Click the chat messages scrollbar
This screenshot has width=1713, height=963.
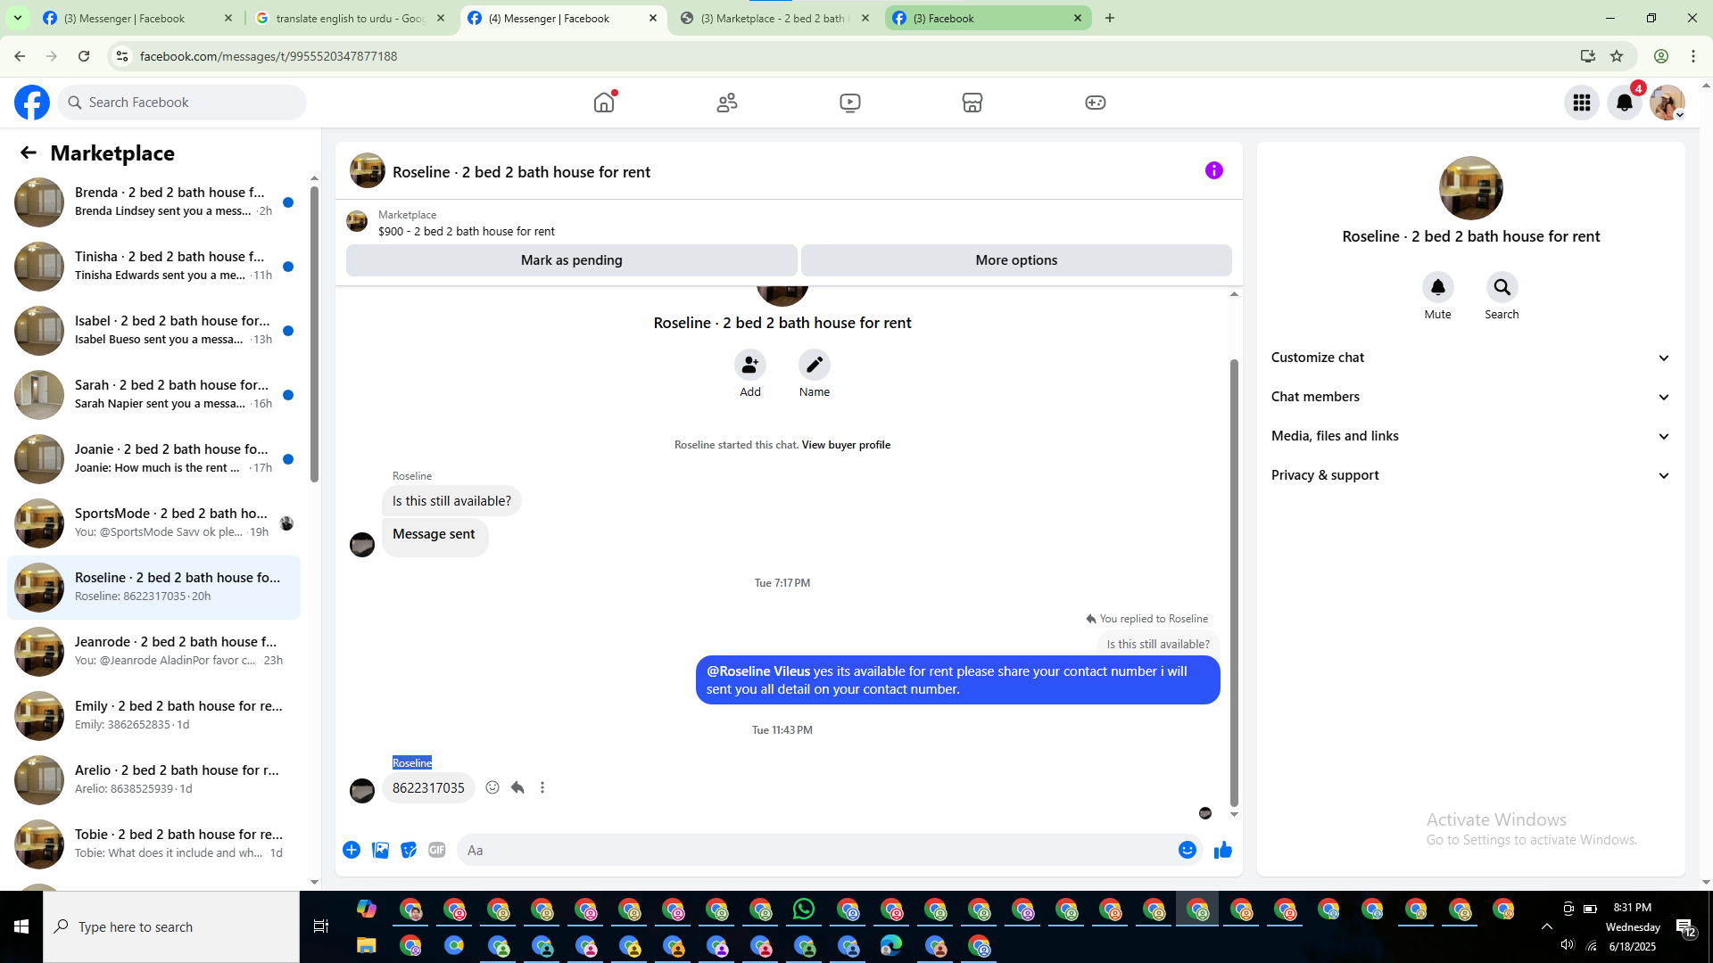1234,582
